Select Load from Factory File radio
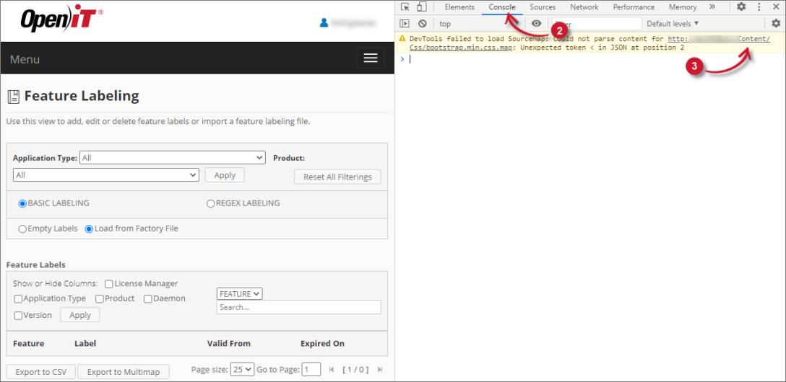This screenshot has width=786, height=382. pos(90,229)
